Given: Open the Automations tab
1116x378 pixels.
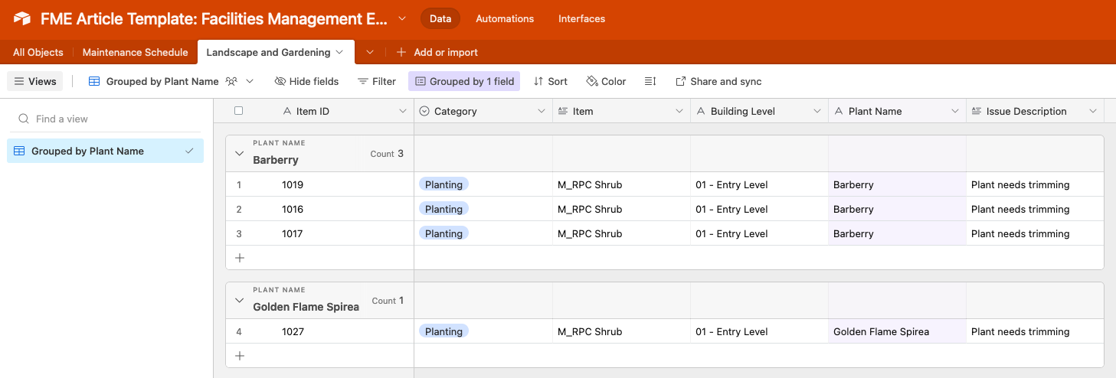Looking at the screenshot, I should pyautogui.click(x=505, y=18).
